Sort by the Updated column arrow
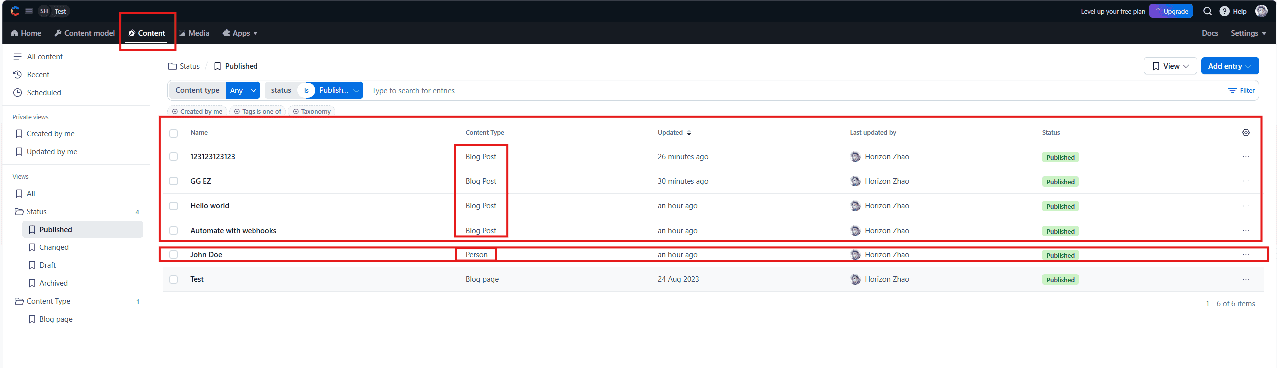This screenshot has height=368, width=1277. click(x=689, y=133)
